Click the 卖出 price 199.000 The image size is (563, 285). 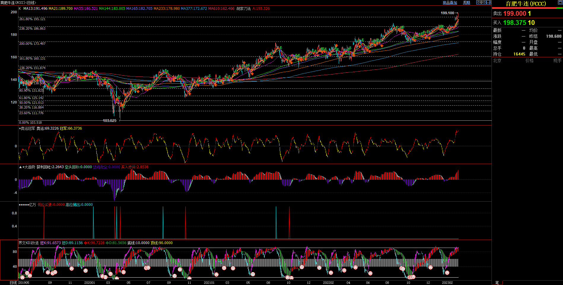[x=515, y=14]
